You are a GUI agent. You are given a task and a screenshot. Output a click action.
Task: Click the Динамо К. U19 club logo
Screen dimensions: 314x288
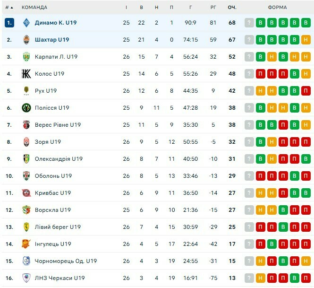[x=26, y=23]
